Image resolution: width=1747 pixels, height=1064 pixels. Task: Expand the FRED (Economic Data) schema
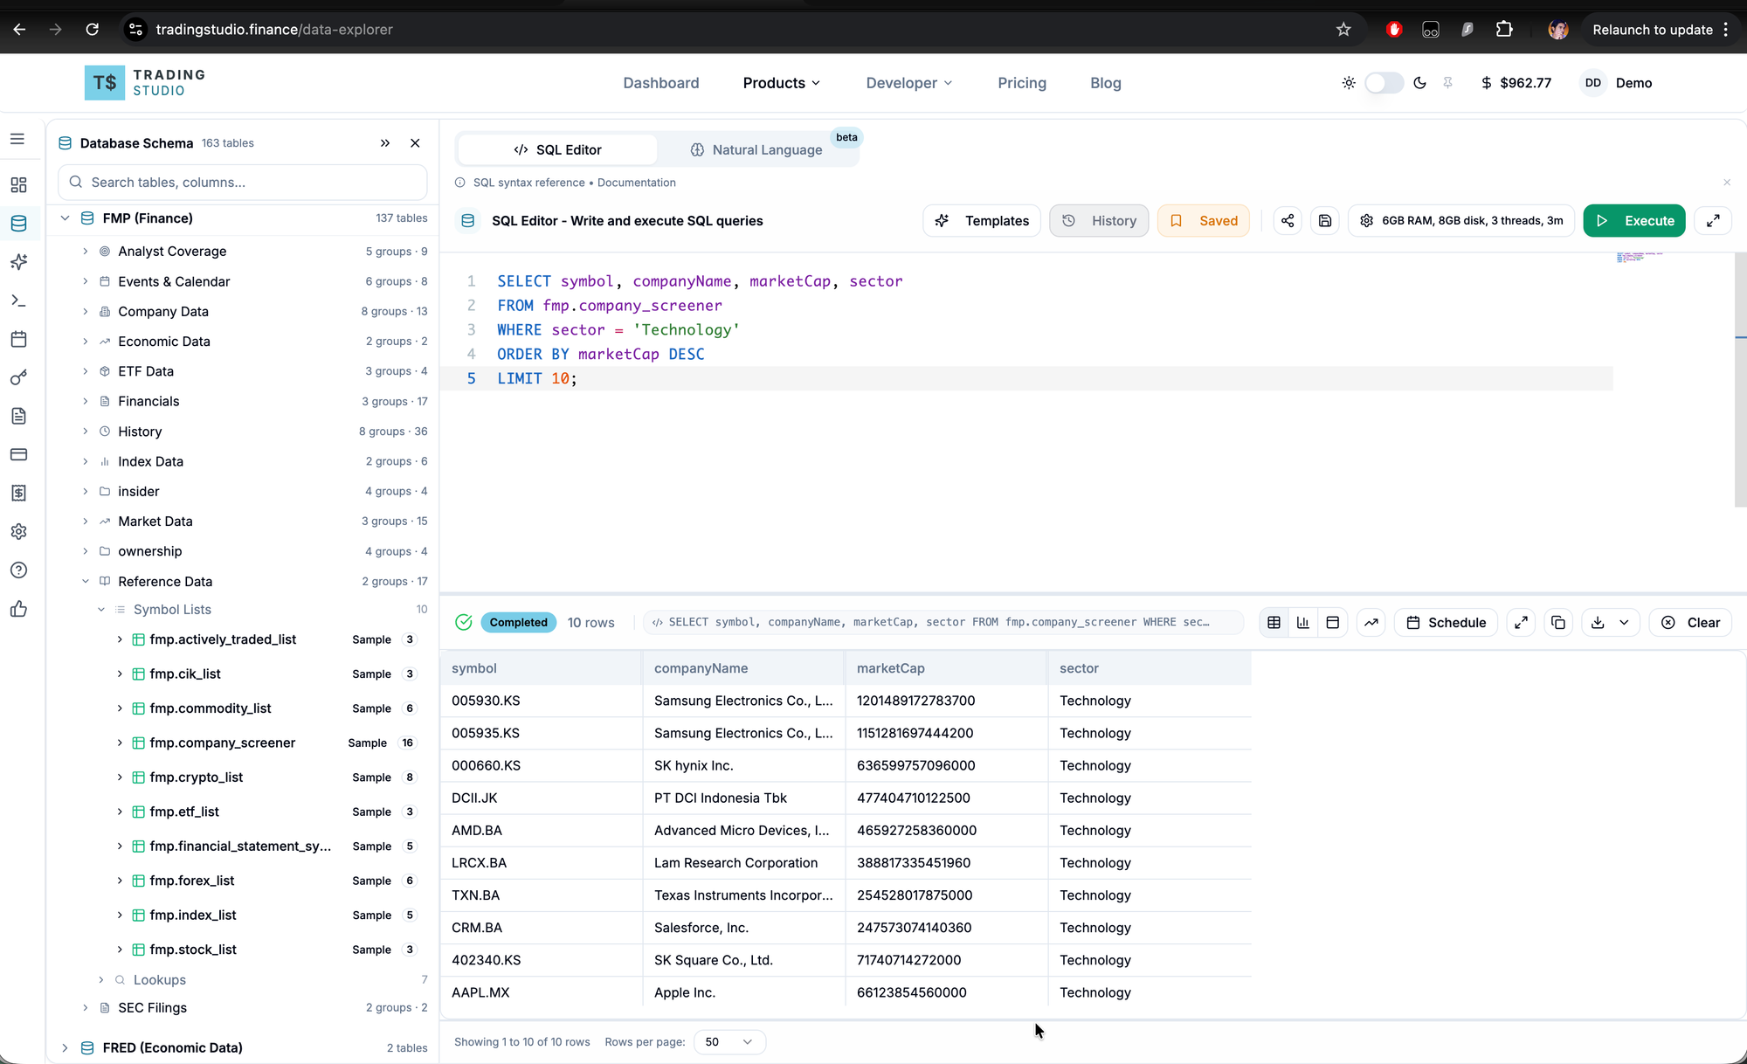click(x=65, y=1048)
